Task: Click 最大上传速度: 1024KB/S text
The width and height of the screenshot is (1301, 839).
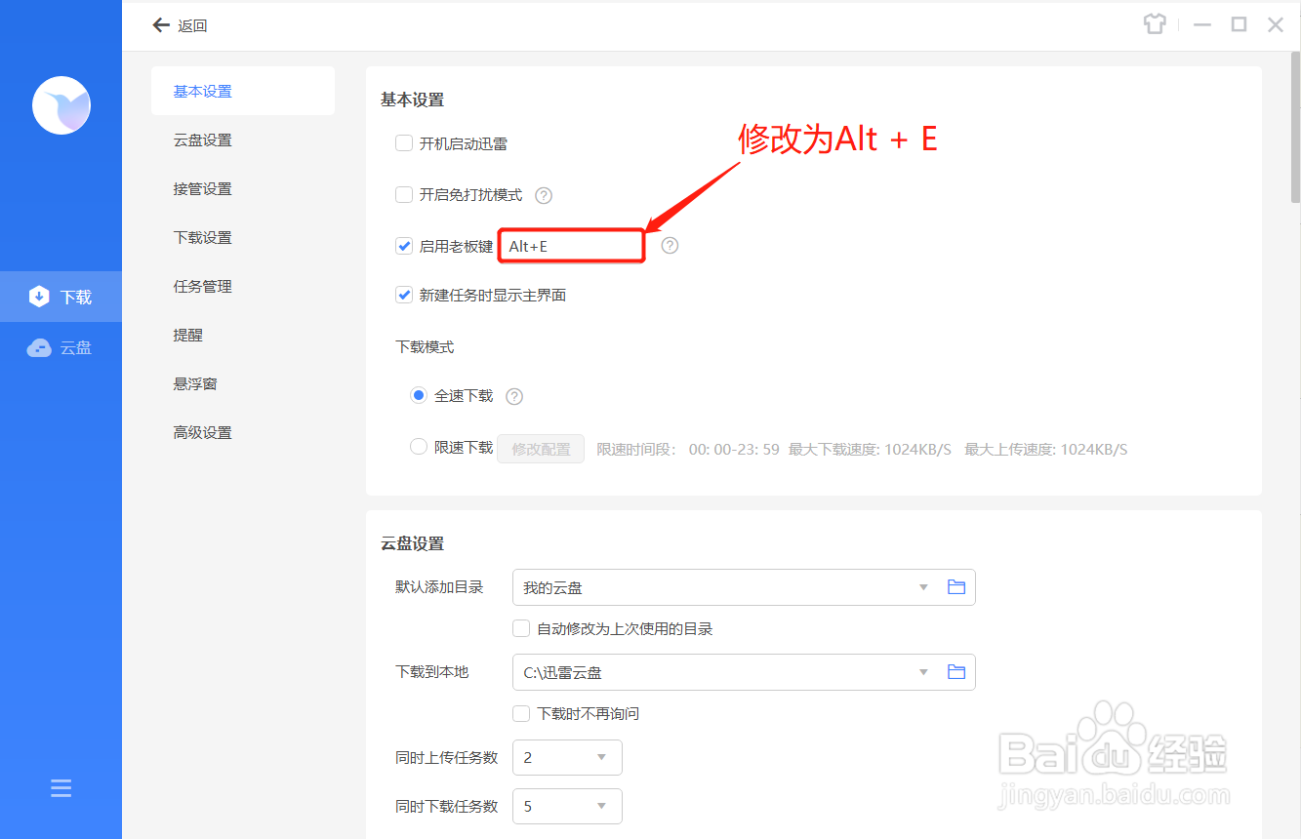Action: tap(1046, 450)
